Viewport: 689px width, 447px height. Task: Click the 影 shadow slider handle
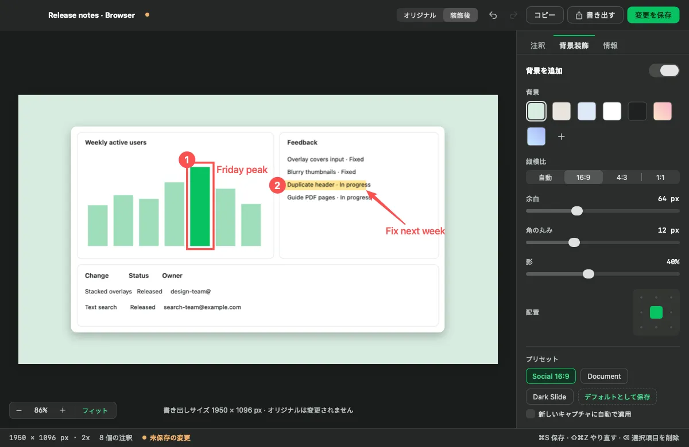click(589, 274)
